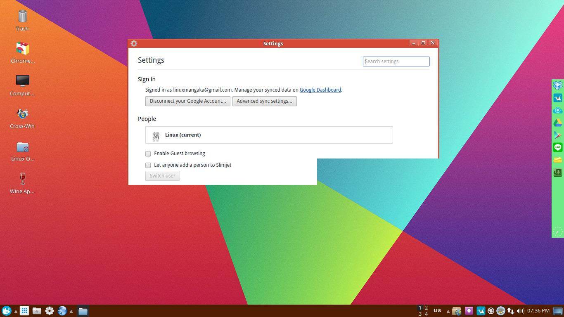
Task: Click inside the Search settings field
Action: (396, 61)
